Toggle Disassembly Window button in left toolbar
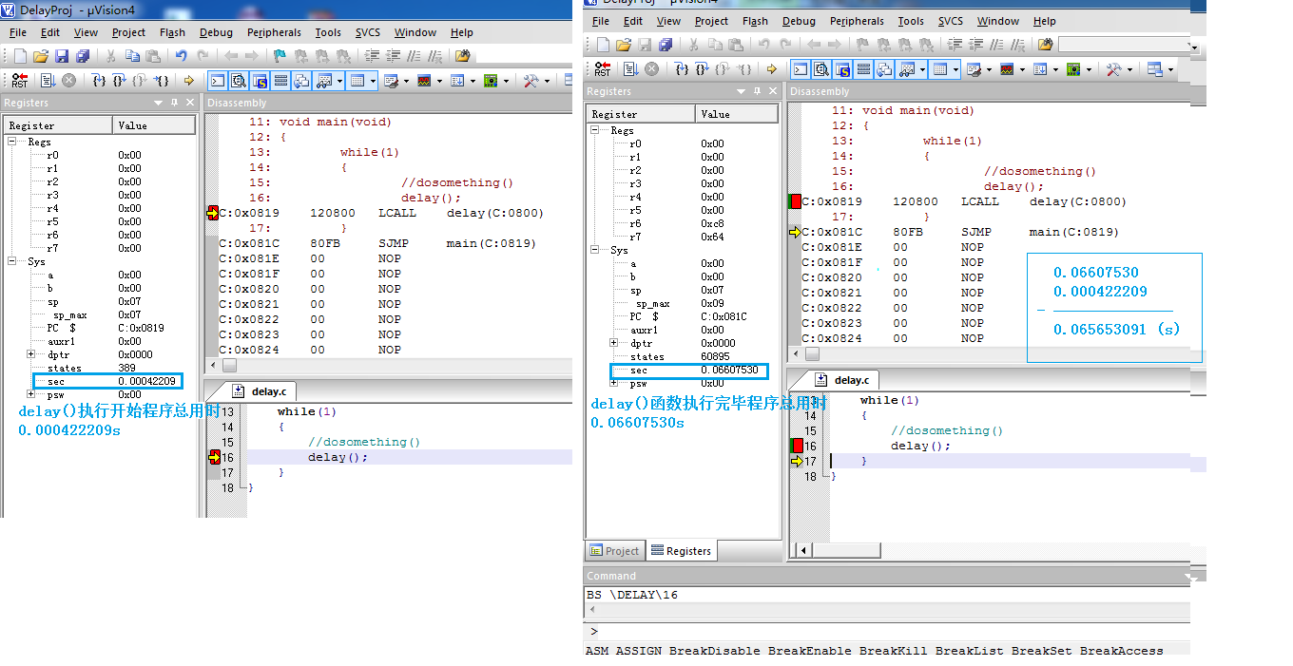This screenshot has height=666, width=1293. [x=238, y=81]
